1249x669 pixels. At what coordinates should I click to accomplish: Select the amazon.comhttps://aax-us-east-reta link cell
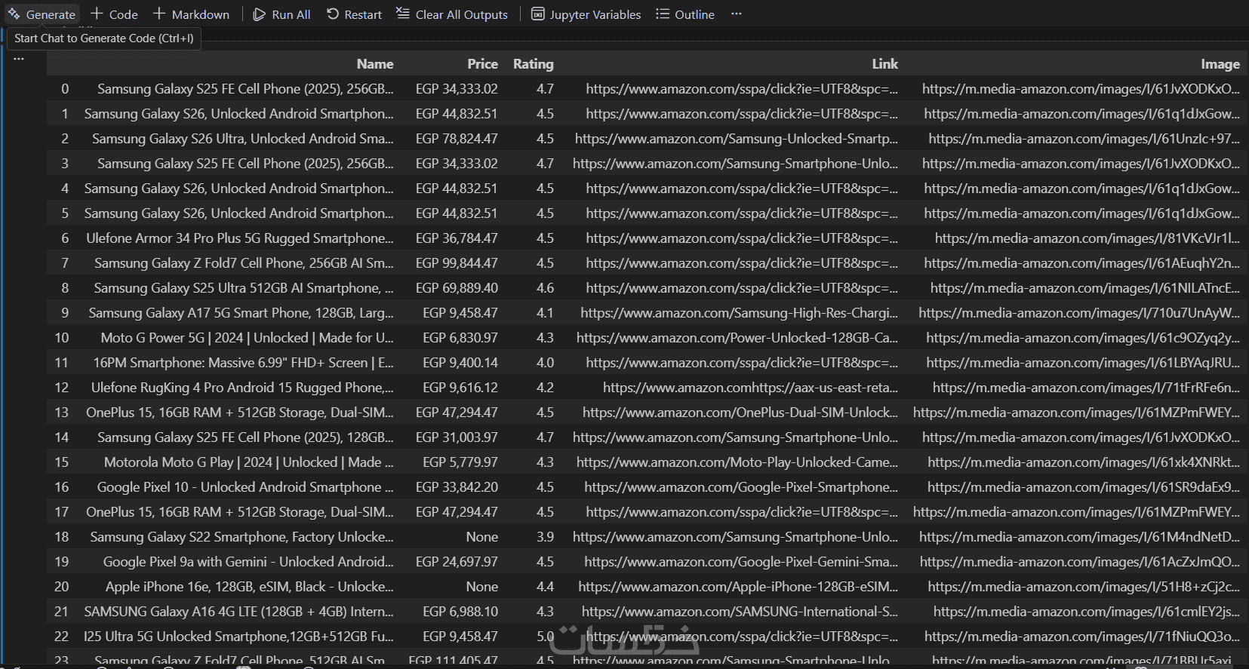(751, 388)
